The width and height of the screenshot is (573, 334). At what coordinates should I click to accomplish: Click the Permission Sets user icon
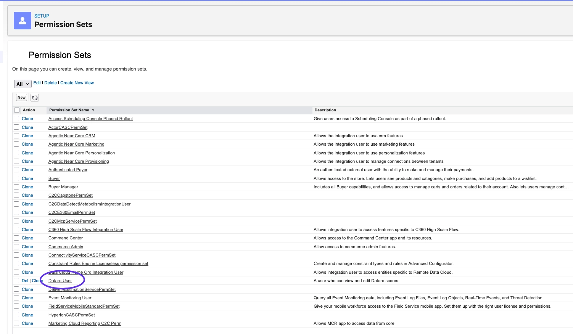23,21
